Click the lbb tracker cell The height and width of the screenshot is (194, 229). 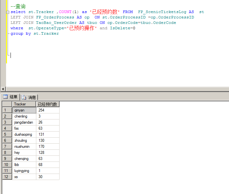(24, 165)
